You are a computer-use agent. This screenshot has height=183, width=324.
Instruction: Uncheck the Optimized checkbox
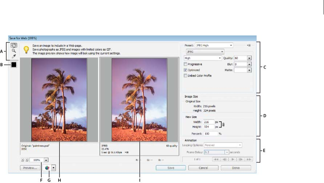185,70
